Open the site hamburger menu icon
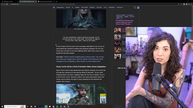 click(x=54, y=7)
